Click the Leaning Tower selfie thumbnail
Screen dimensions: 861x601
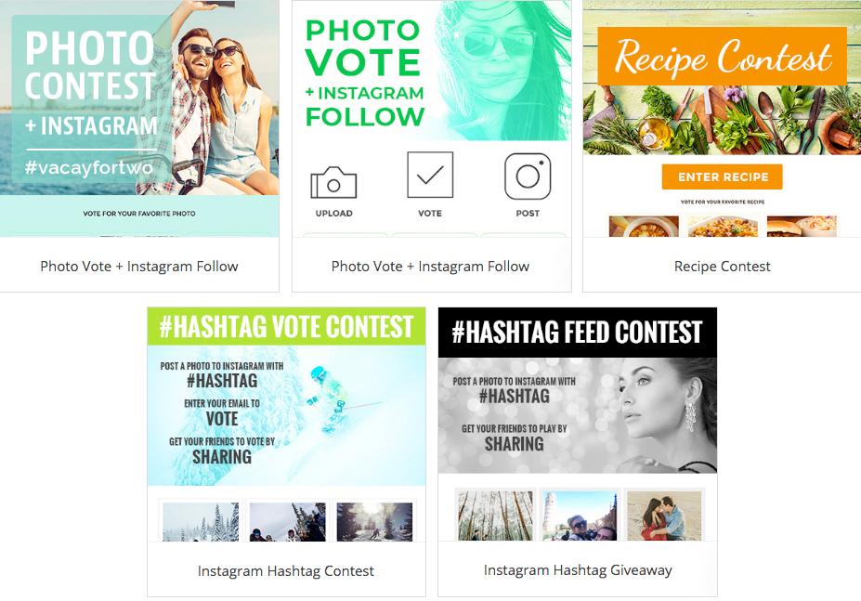(580, 516)
